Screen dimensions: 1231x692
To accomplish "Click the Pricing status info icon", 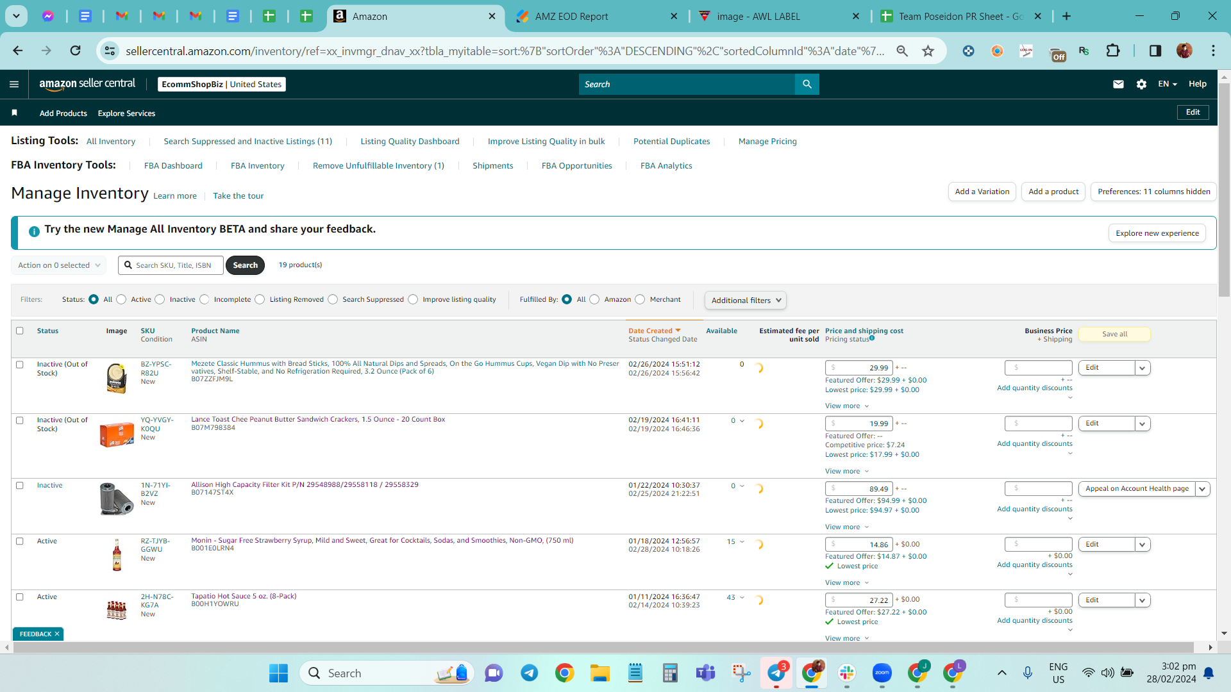I will click(872, 338).
